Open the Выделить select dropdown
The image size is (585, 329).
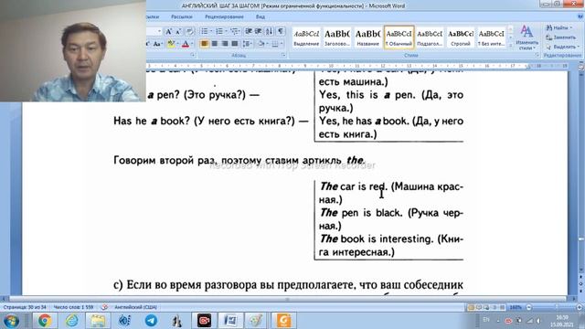[562, 47]
